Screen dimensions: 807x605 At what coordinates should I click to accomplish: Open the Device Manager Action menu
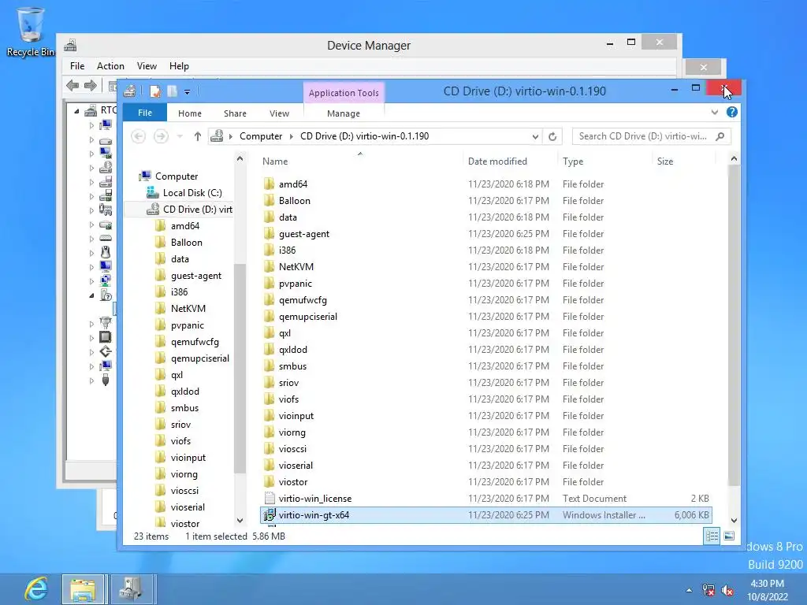[x=110, y=66]
